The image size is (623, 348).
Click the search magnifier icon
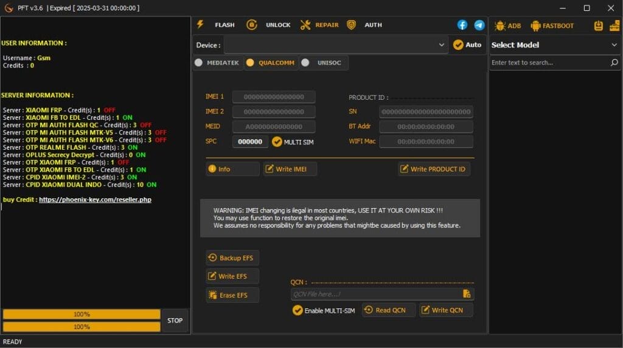point(614,63)
